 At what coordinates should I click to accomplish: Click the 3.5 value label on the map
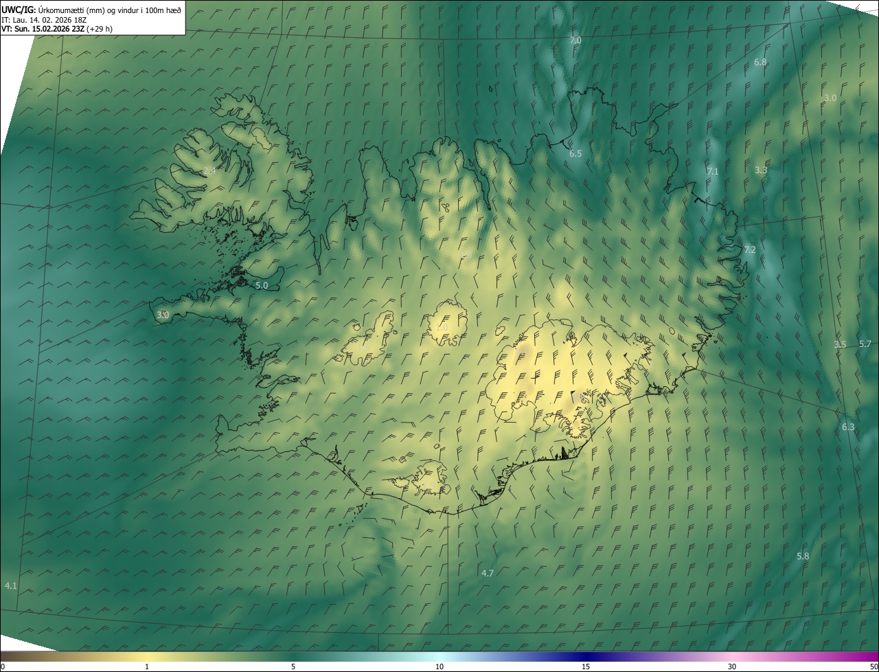(840, 345)
